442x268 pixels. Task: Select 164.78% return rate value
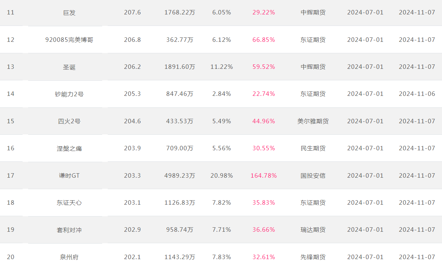click(x=264, y=175)
